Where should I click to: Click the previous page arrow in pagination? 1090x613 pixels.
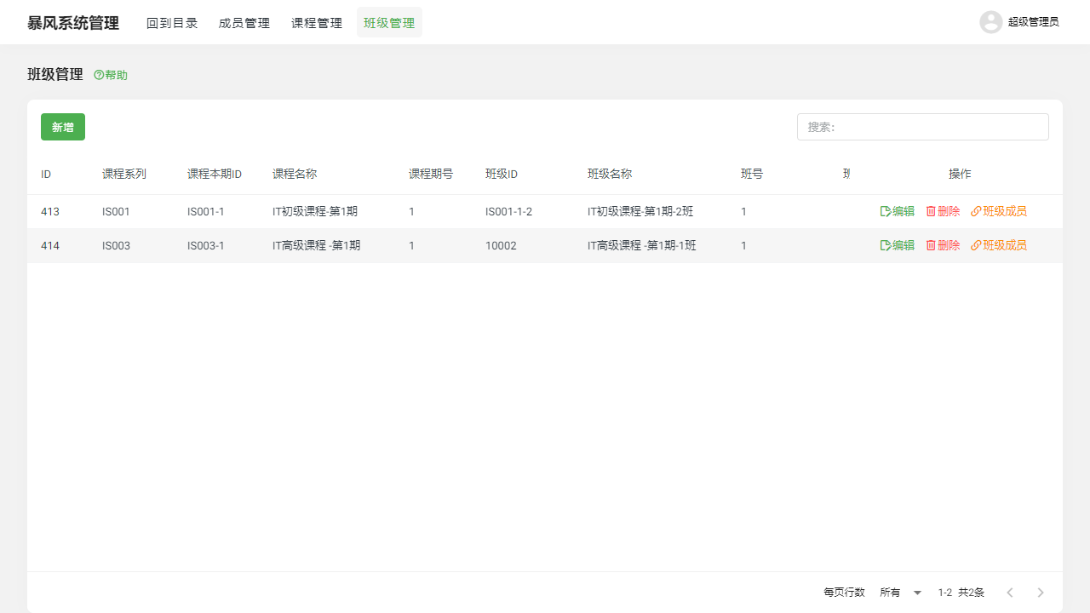point(1010,592)
